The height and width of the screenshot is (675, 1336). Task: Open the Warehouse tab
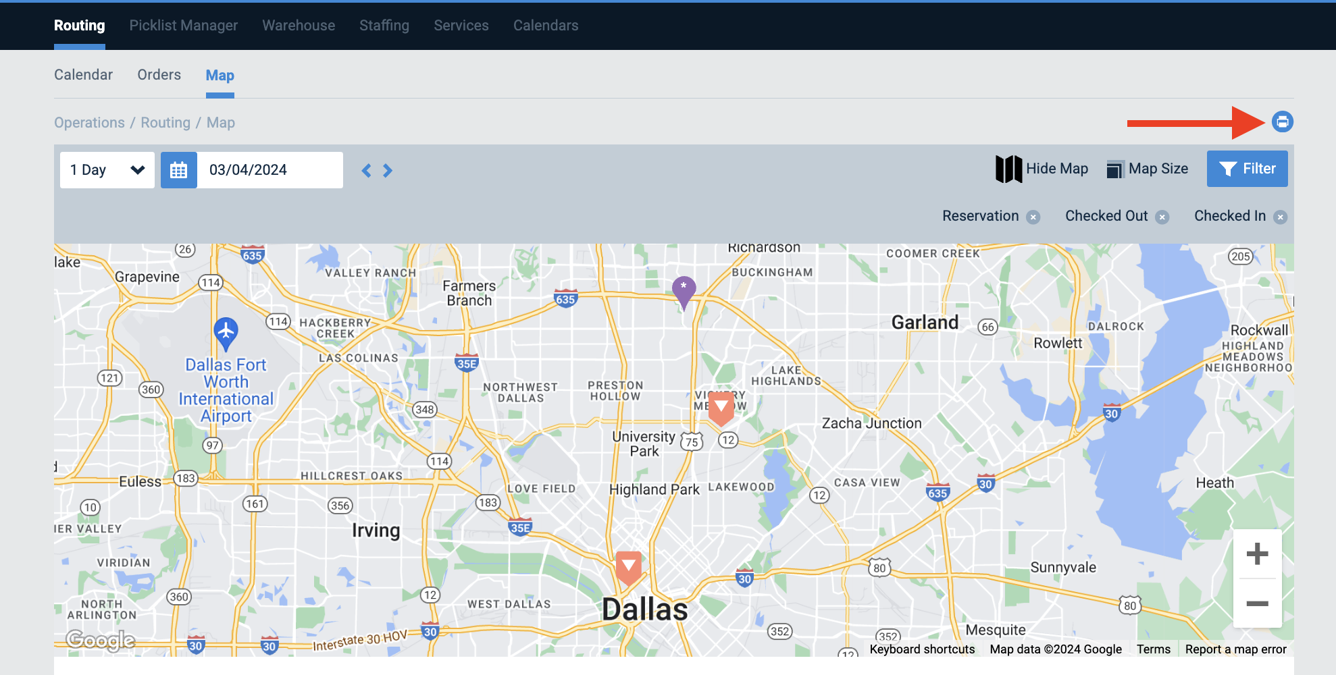tap(299, 26)
